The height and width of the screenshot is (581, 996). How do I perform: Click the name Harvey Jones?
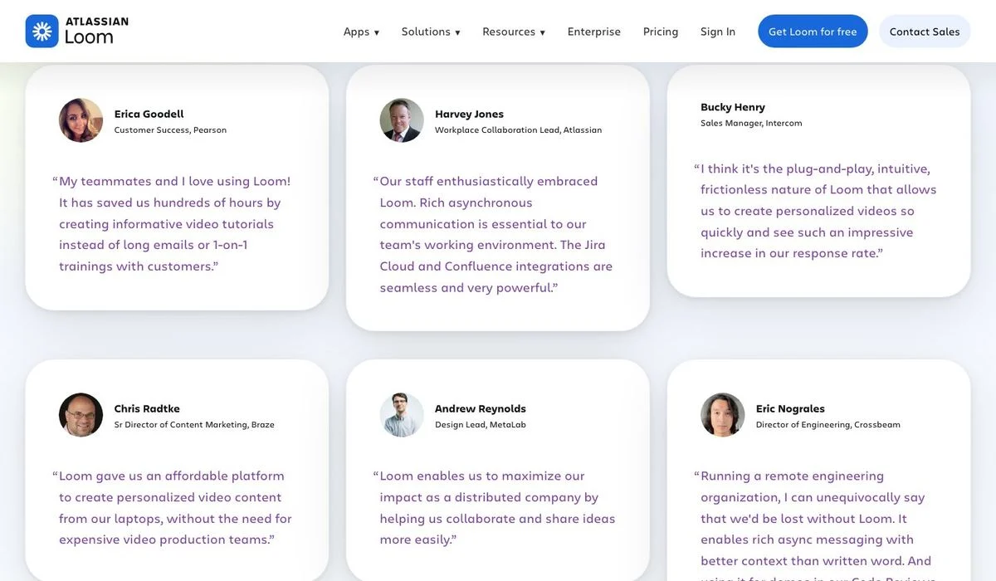point(469,114)
